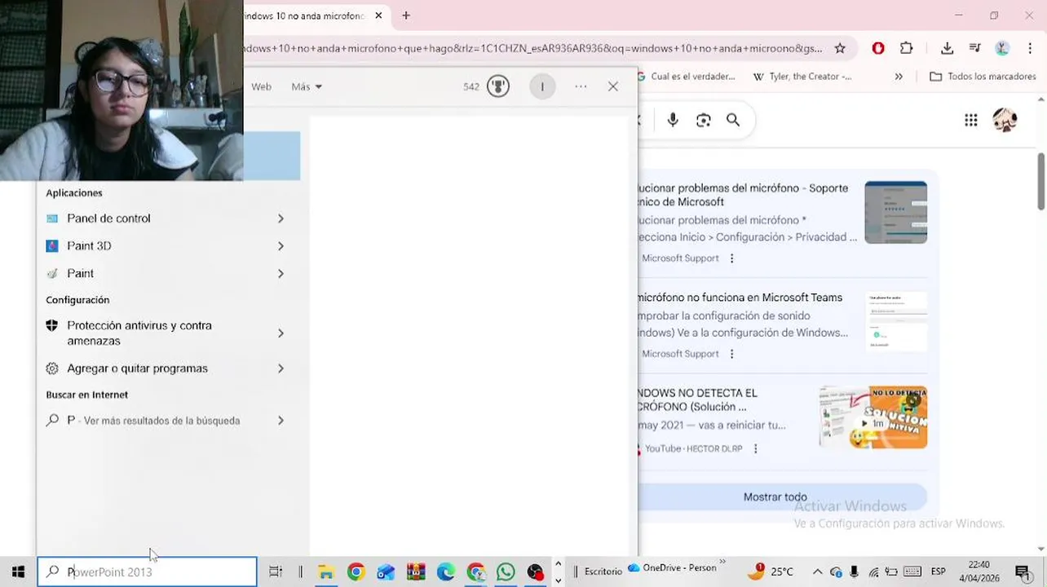Screen dimensions: 1047x587
Task: Click the ESP language indicator
Action: click(939, 572)
